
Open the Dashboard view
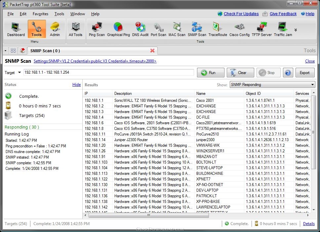pyautogui.click(x=16, y=29)
